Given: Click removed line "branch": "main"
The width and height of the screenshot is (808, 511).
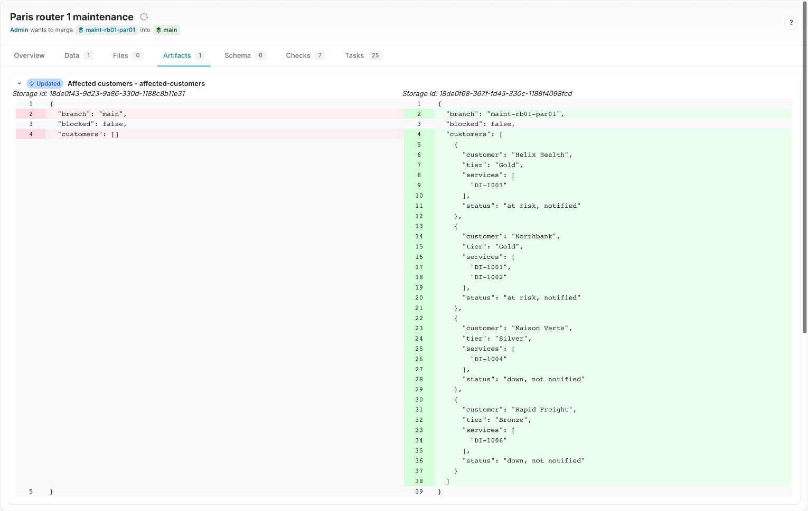Looking at the screenshot, I should [x=210, y=114].
